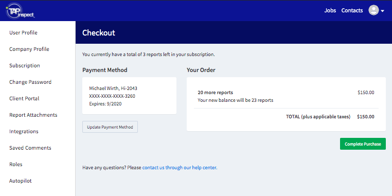Go to Jobs in top navigation
Viewport: 392px width, 196px height.
(330, 10)
